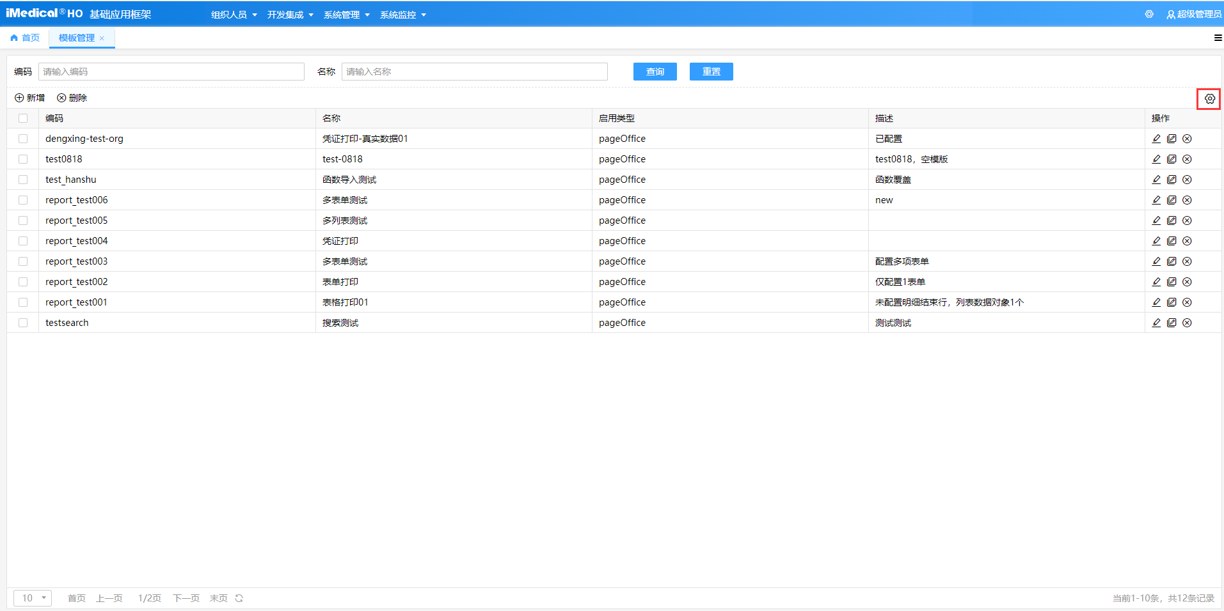Click template design icon for report_test003
The height and width of the screenshot is (611, 1224).
click(x=1172, y=261)
